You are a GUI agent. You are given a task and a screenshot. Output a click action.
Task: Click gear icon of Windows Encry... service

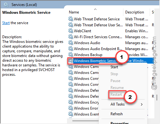coord(71,102)
